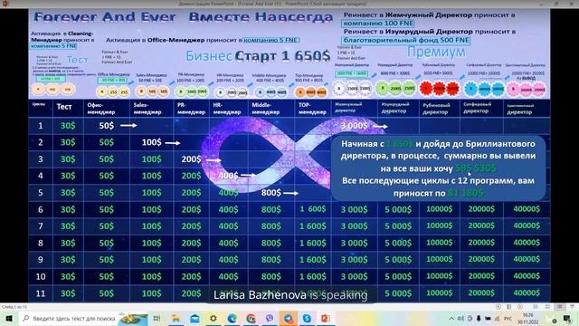The image size is (579, 326).
Task: Open slideshow menu button between slide arrows
Action: tap(509, 307)
